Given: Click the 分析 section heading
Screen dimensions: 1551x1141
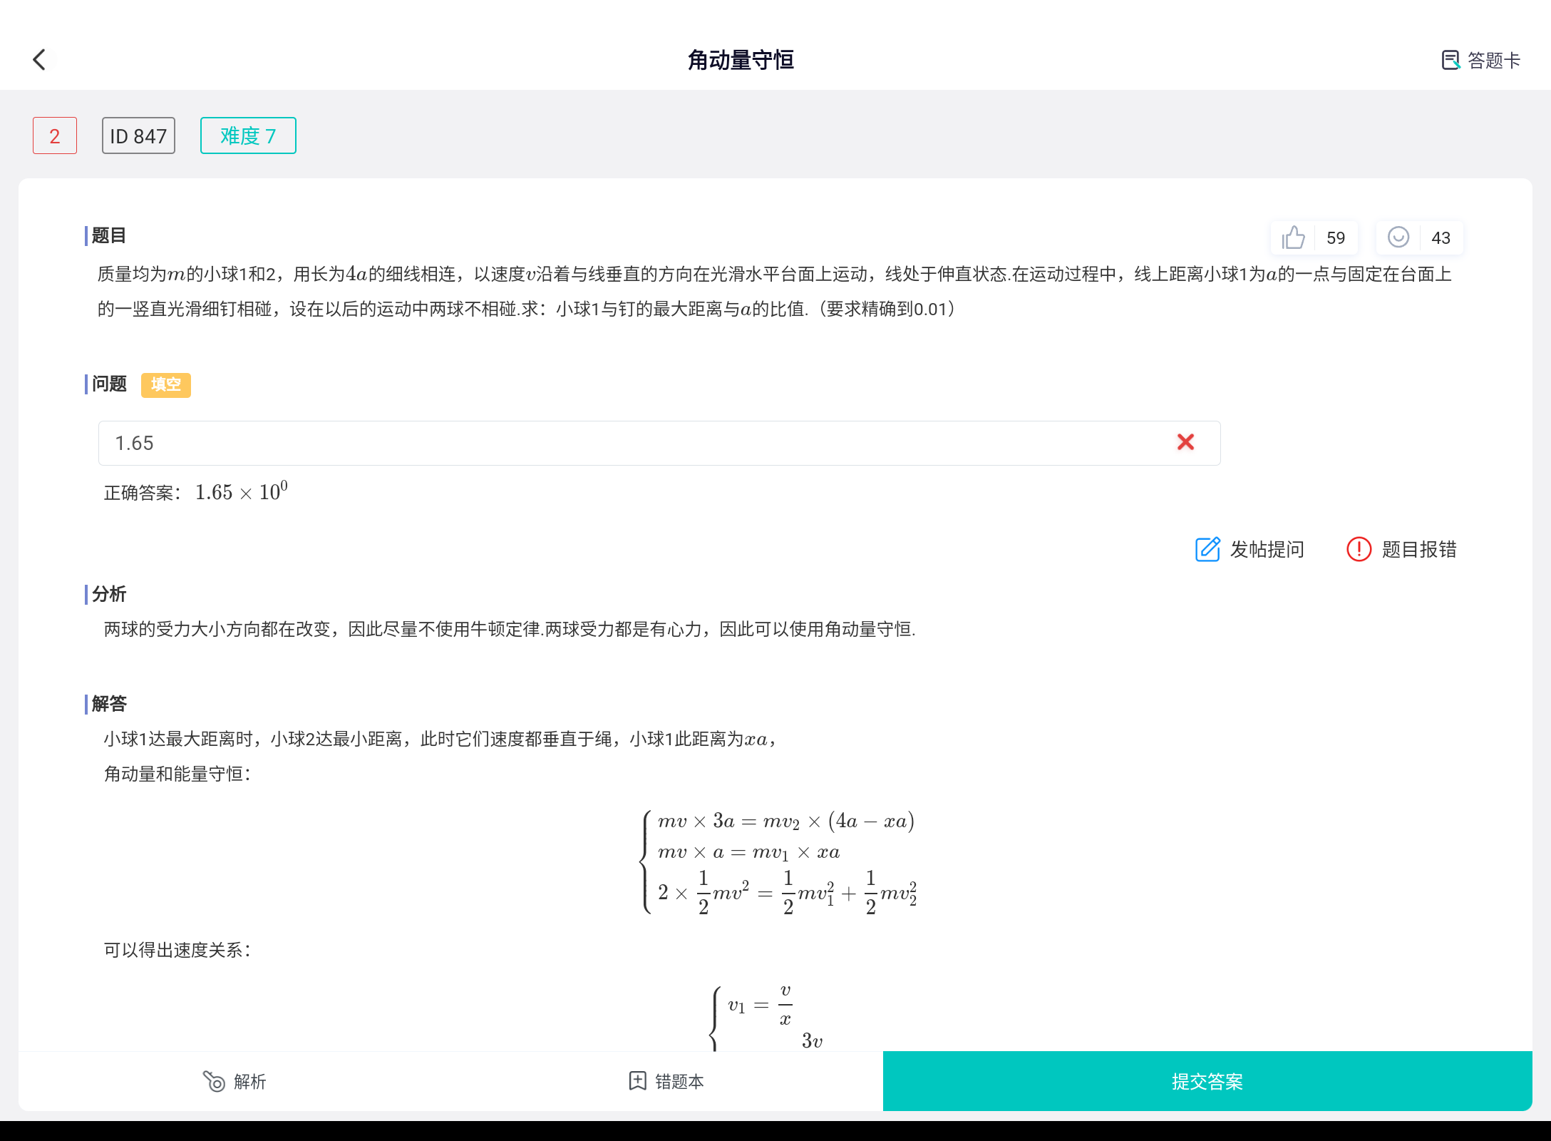Looking at the screenshot, I should coord(109,594).
